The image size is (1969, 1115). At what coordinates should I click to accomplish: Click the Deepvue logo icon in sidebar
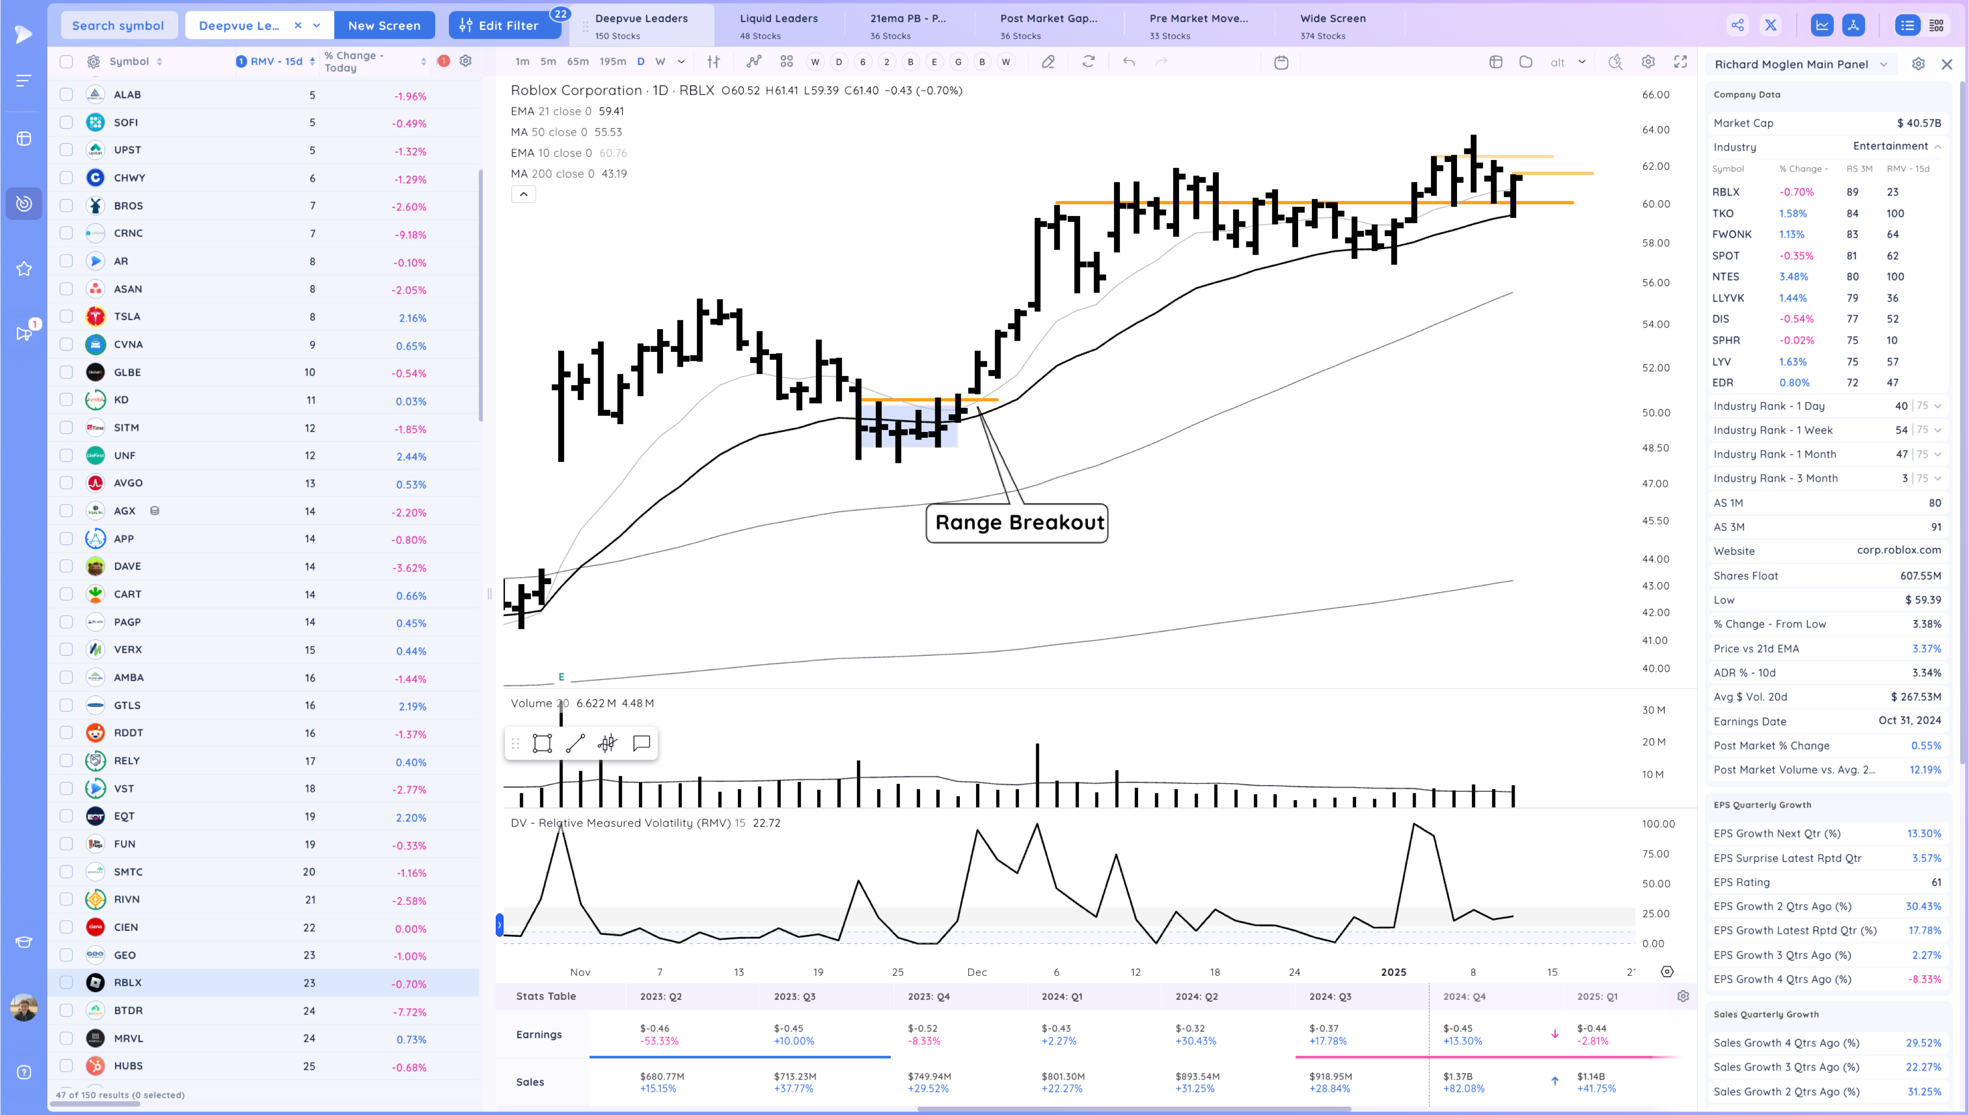click(x=24, y=33)
